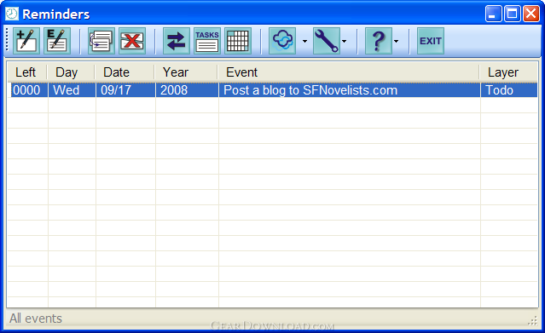Select the 'Post a blog to SFNovelists.com' event
The width and height of the screenshot is (545, 333).
(x=310, y=90)
